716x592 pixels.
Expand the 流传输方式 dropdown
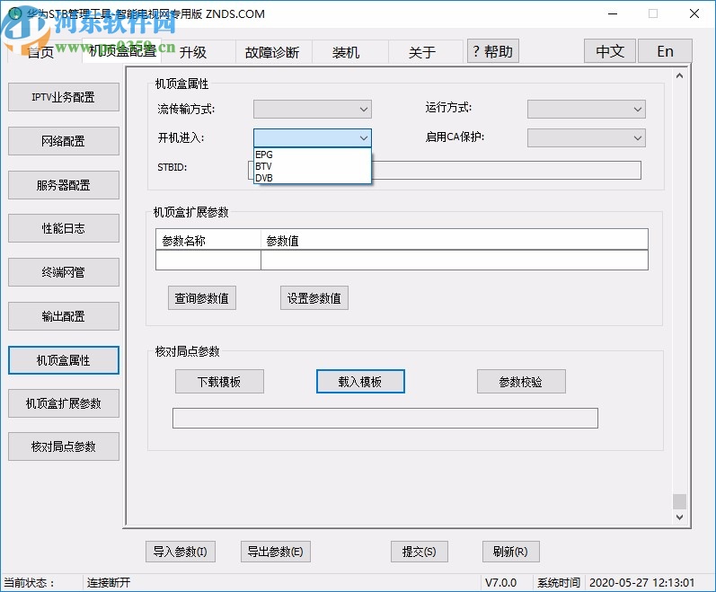tap(313, 109)
